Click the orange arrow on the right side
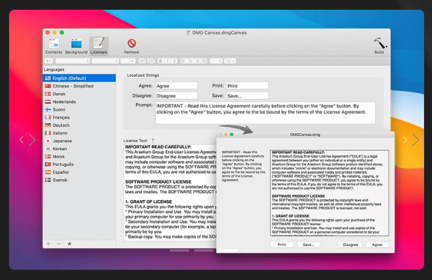 405,140
